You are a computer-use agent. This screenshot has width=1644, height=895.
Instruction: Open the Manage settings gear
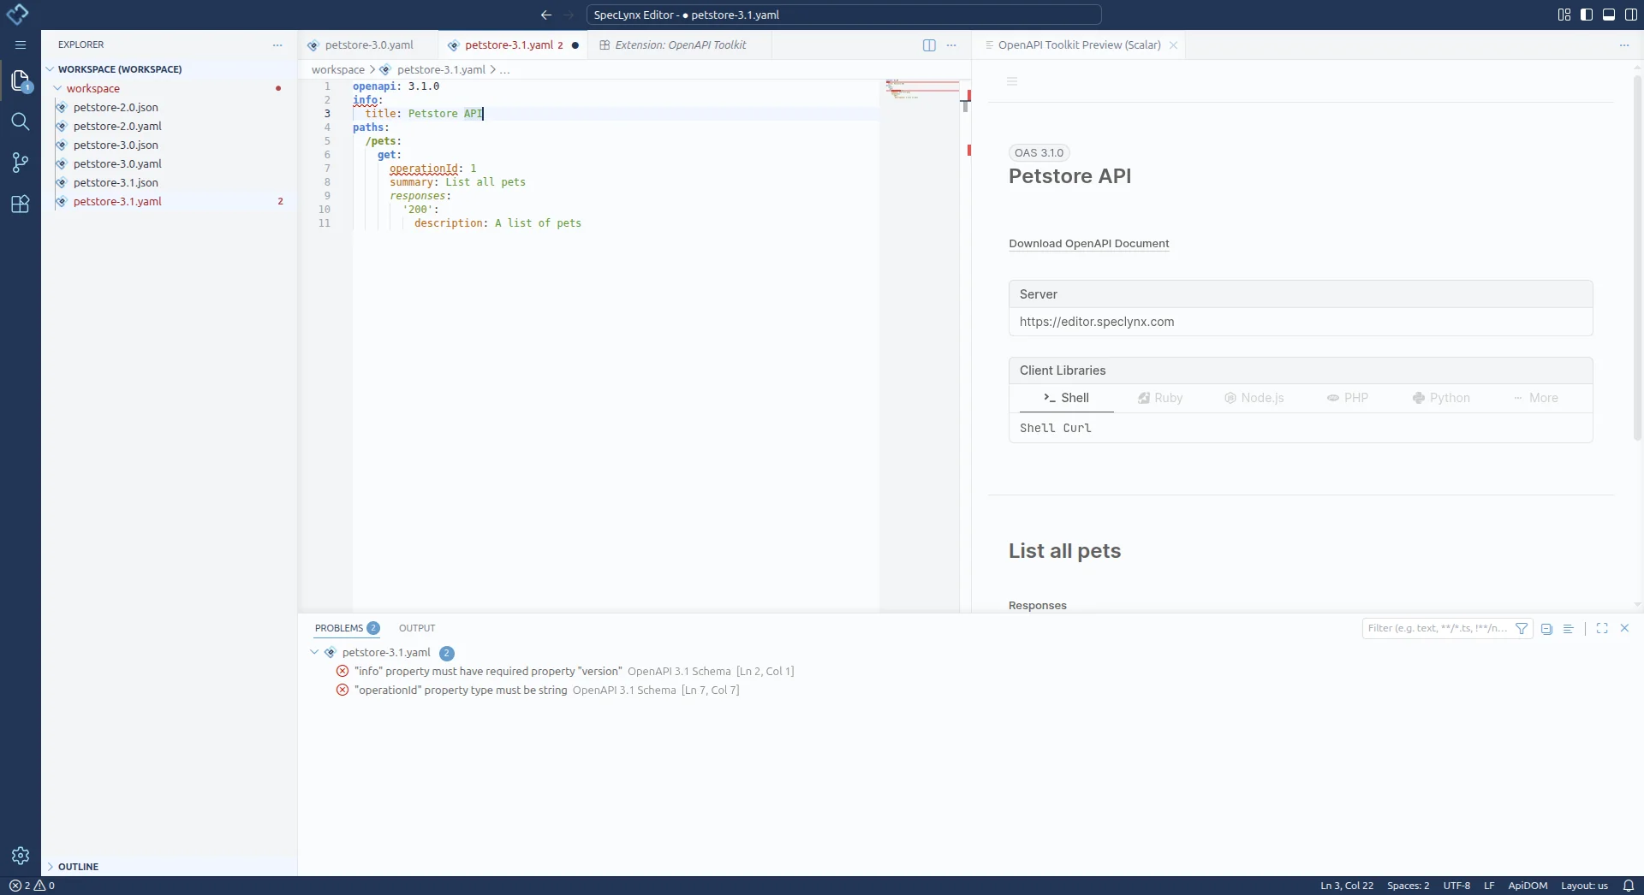pos(21,856)
